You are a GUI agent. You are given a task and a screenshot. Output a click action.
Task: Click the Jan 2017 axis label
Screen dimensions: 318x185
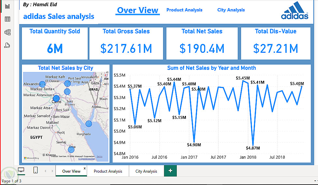(189, 157)
